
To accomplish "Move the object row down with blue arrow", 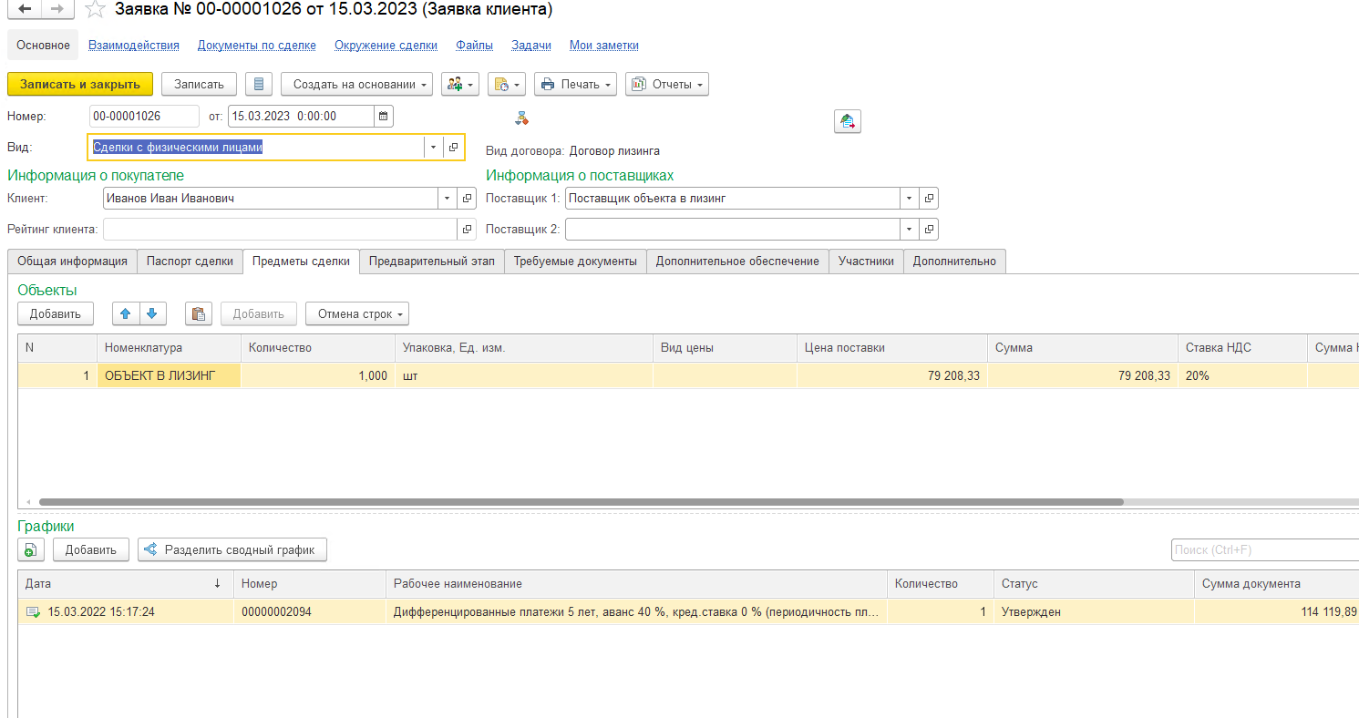I will (x=151, y=313).
